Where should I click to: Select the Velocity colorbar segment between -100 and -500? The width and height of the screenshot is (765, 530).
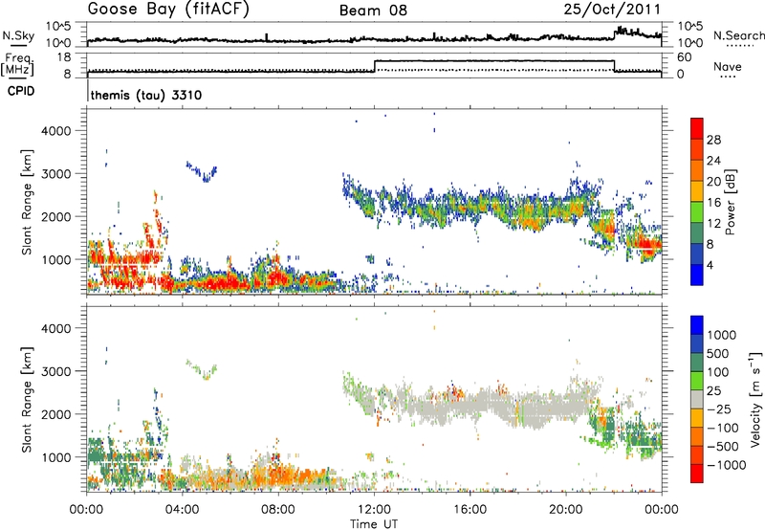[x=697, y=437]
